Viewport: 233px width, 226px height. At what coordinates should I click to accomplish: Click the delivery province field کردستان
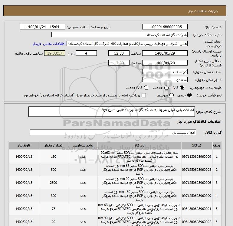pyautogui.click(x=165, y=72)
